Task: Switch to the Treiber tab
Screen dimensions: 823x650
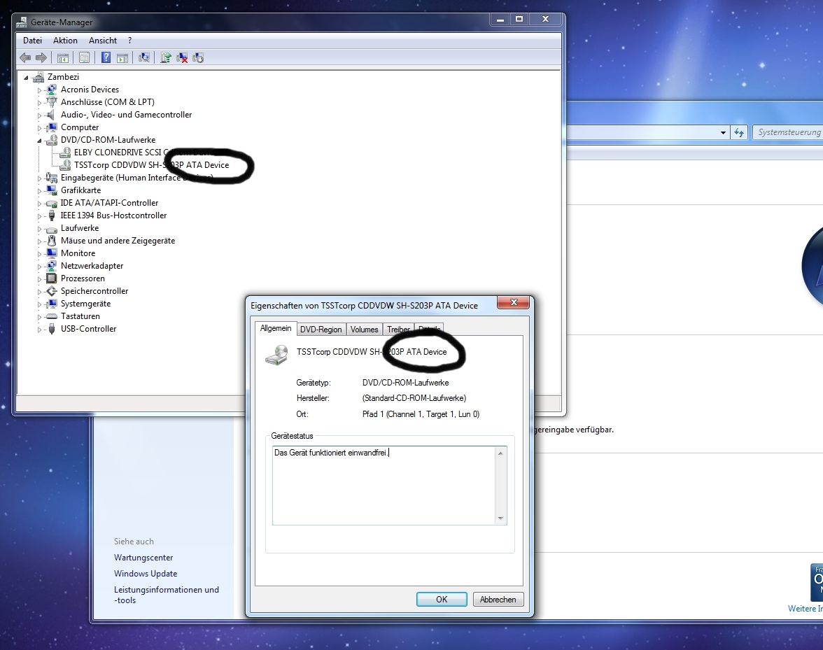Action: coord(398,330)
